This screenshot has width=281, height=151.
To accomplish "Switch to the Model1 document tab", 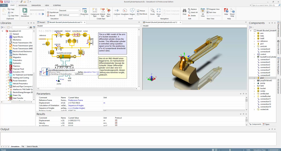I will point(41,22).
